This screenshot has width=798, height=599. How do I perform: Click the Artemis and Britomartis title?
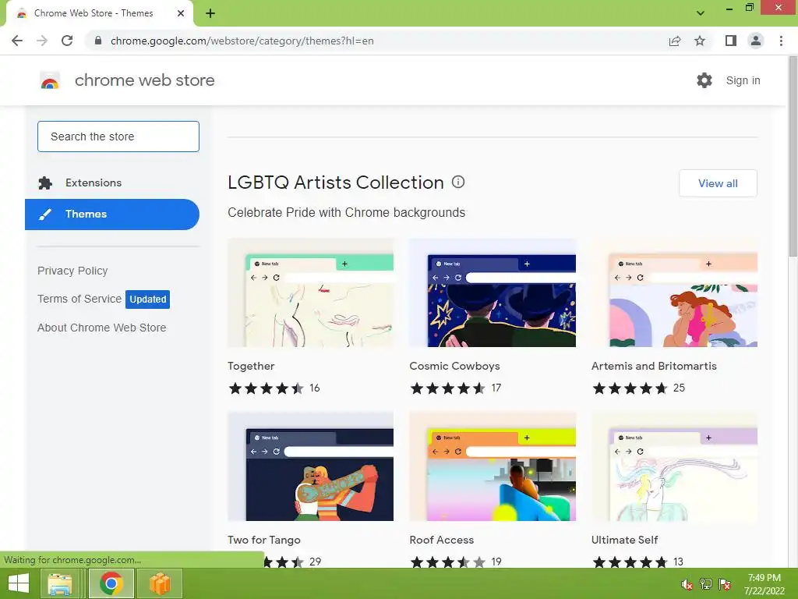(x=654, y=367)
